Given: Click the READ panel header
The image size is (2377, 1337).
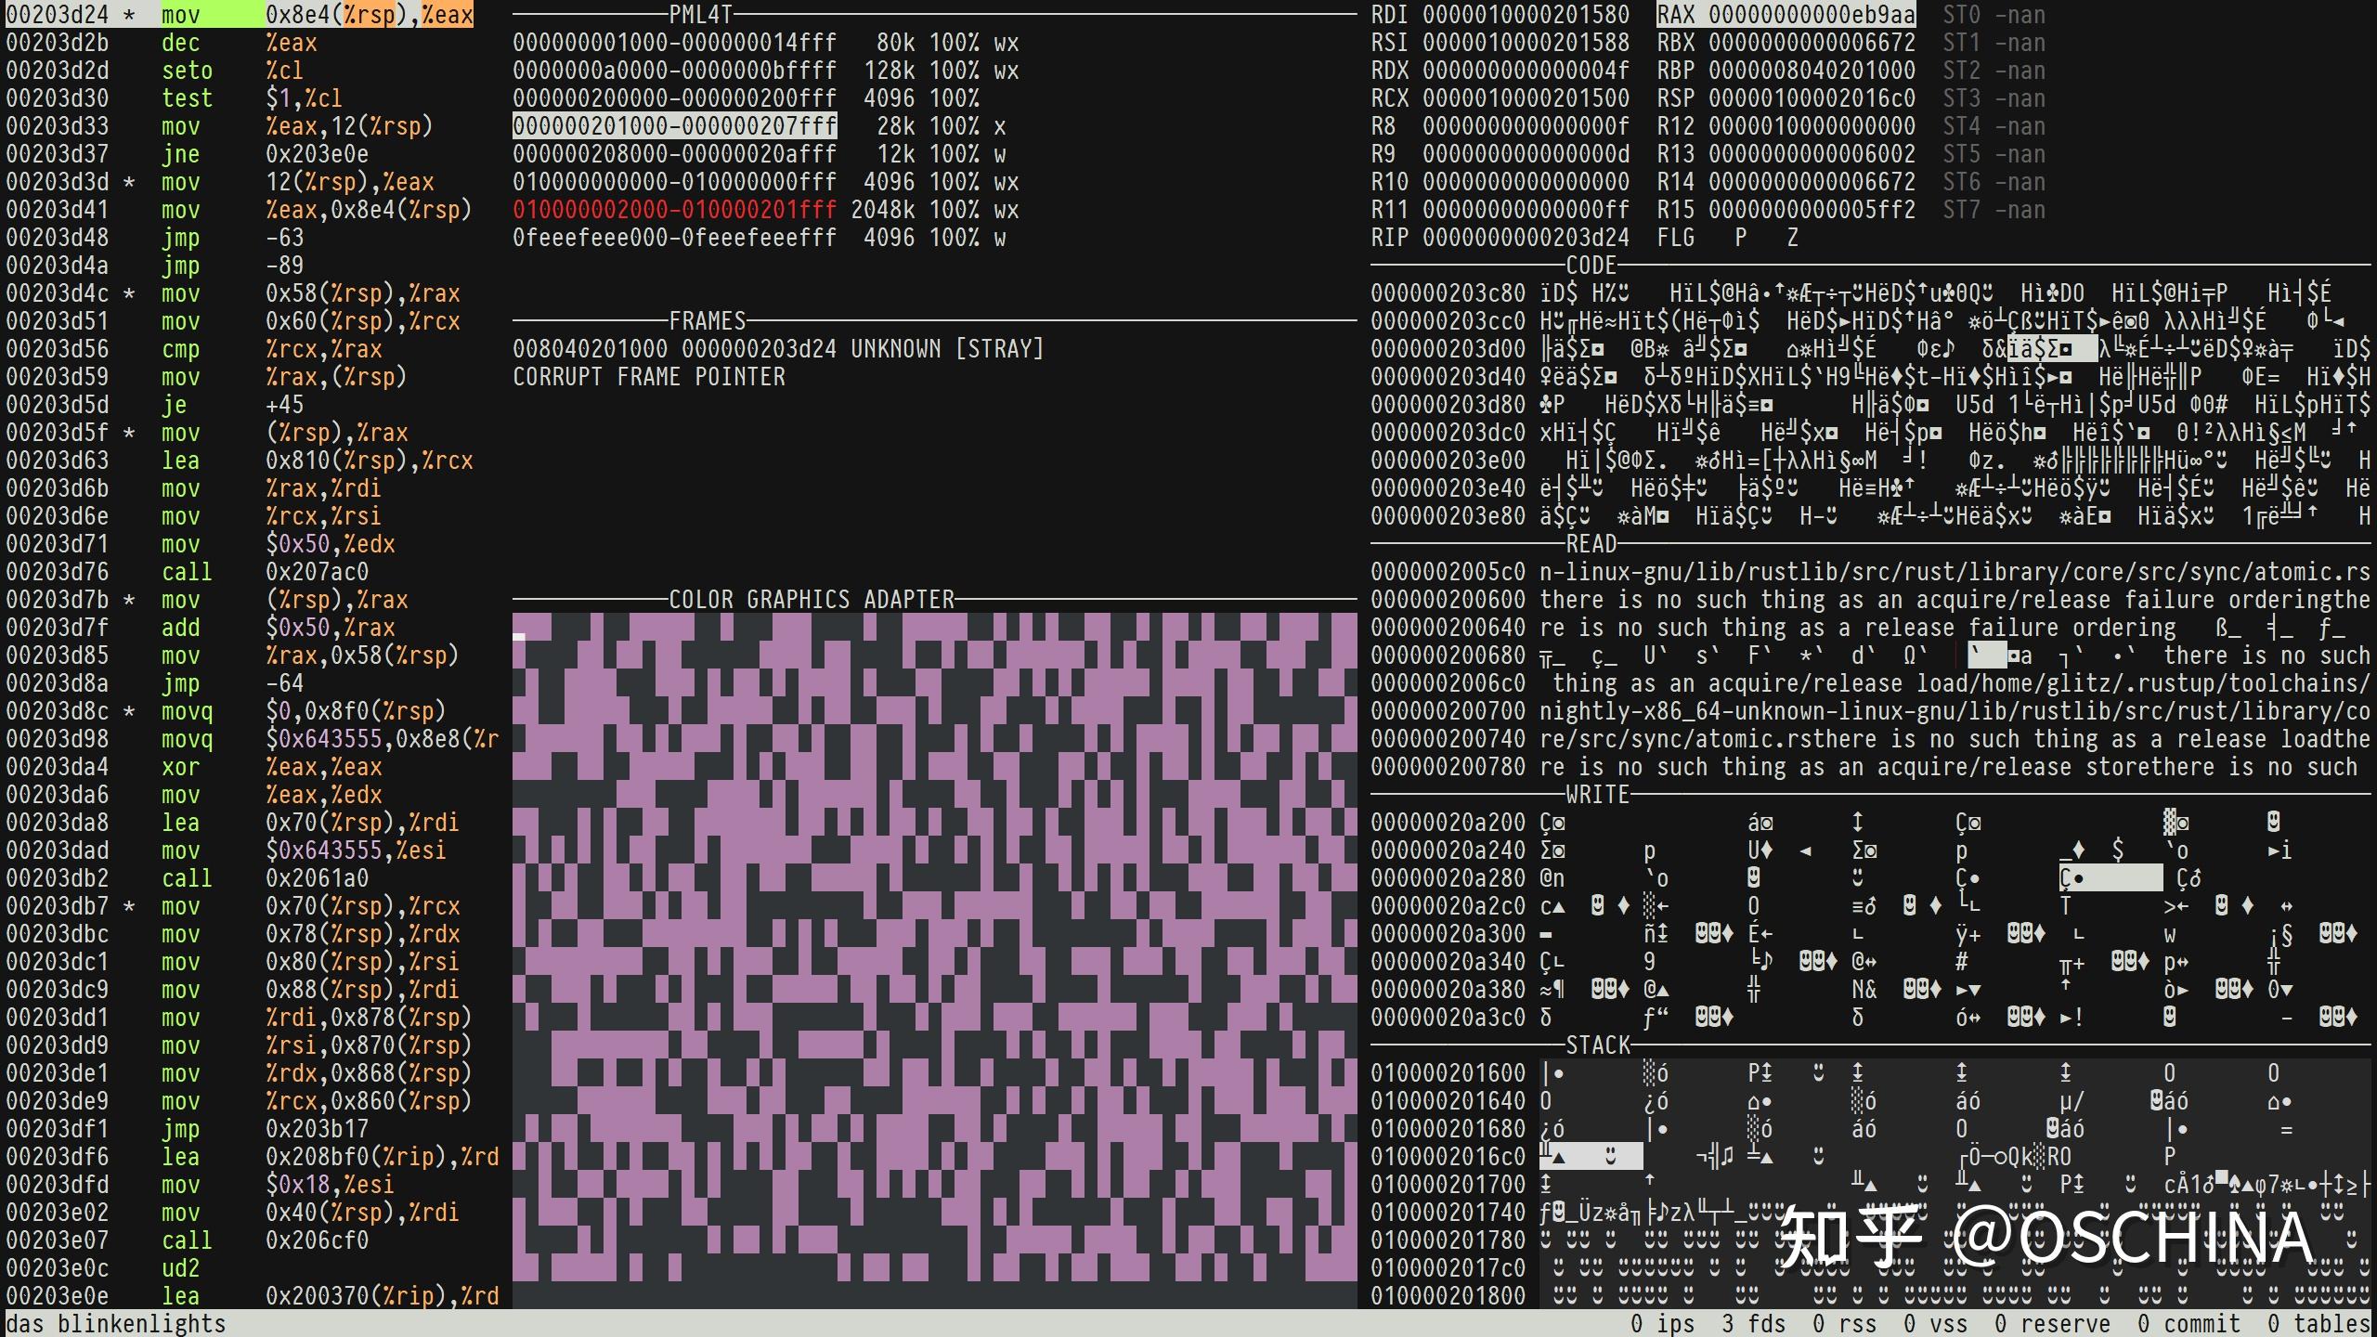Looking at the screenshot, I should [x=1591, y=544].
